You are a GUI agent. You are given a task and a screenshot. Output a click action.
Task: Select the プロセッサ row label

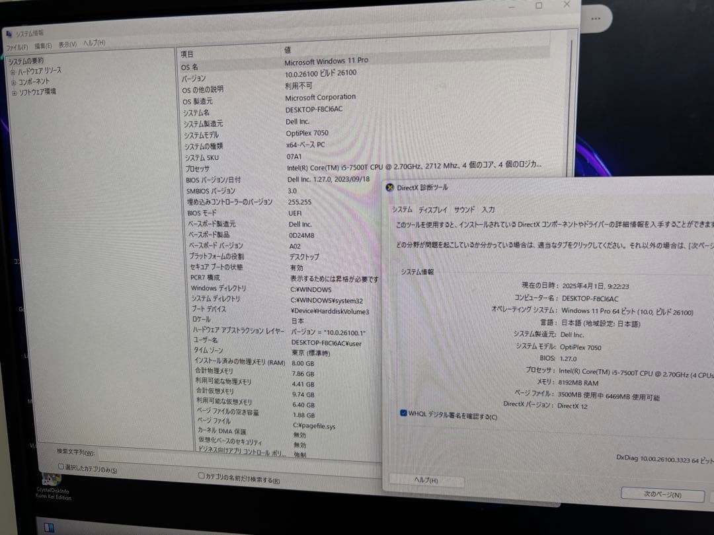(x=197, y=169)
